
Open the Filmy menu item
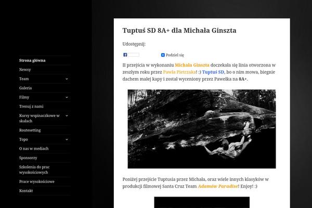tap(24, 97)
